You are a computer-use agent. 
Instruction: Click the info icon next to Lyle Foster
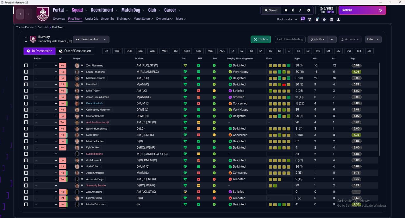tap(82, 135)
